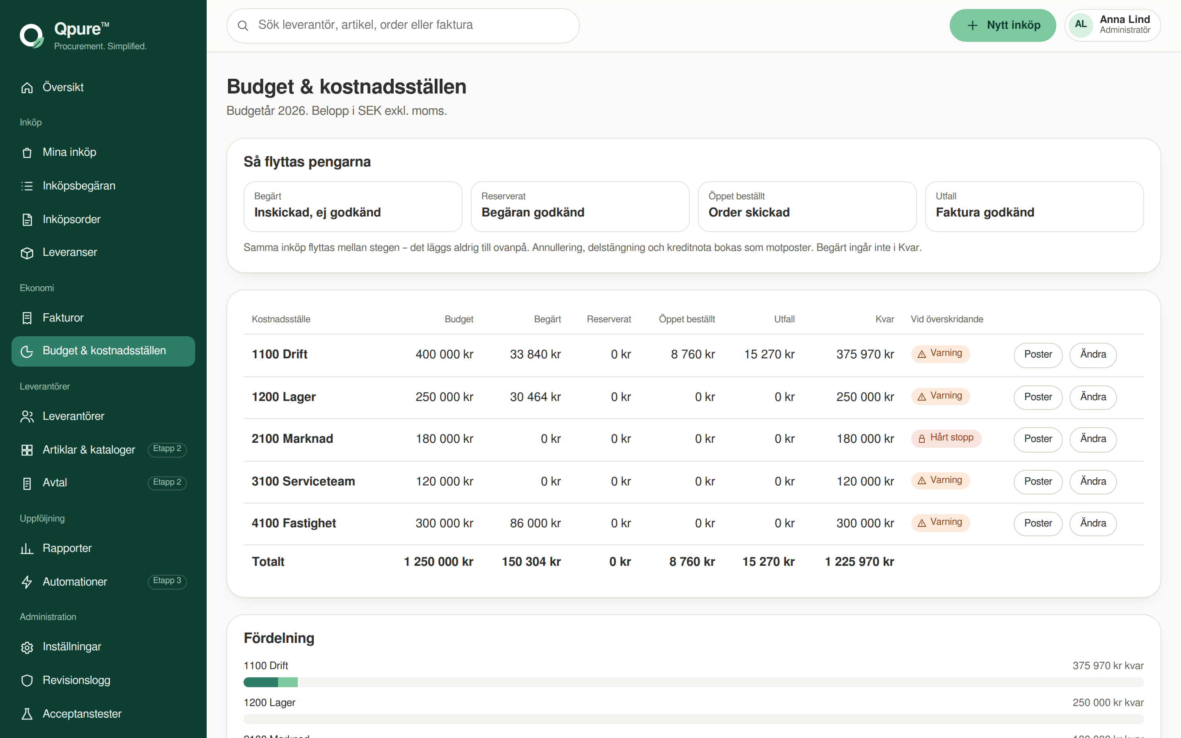This screenshot has height=738, width=1181.
Task: Click the Inställningar gear icon
Action: click(x=27, y=647)
